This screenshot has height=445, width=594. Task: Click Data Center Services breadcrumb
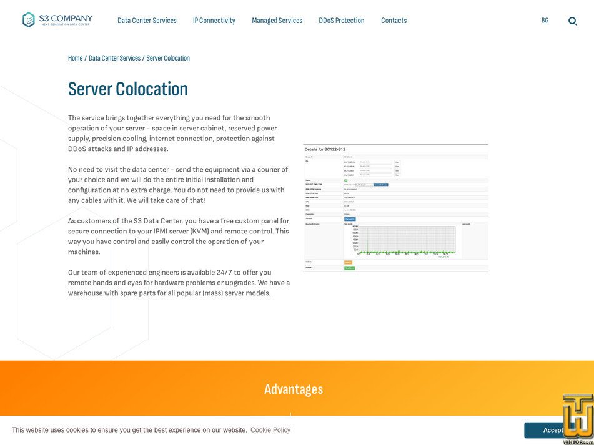tap(114, 58)
